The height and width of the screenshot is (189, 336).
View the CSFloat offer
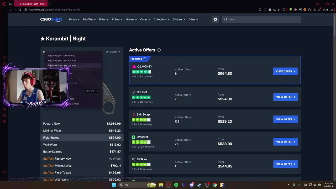[x=286, y=97]
